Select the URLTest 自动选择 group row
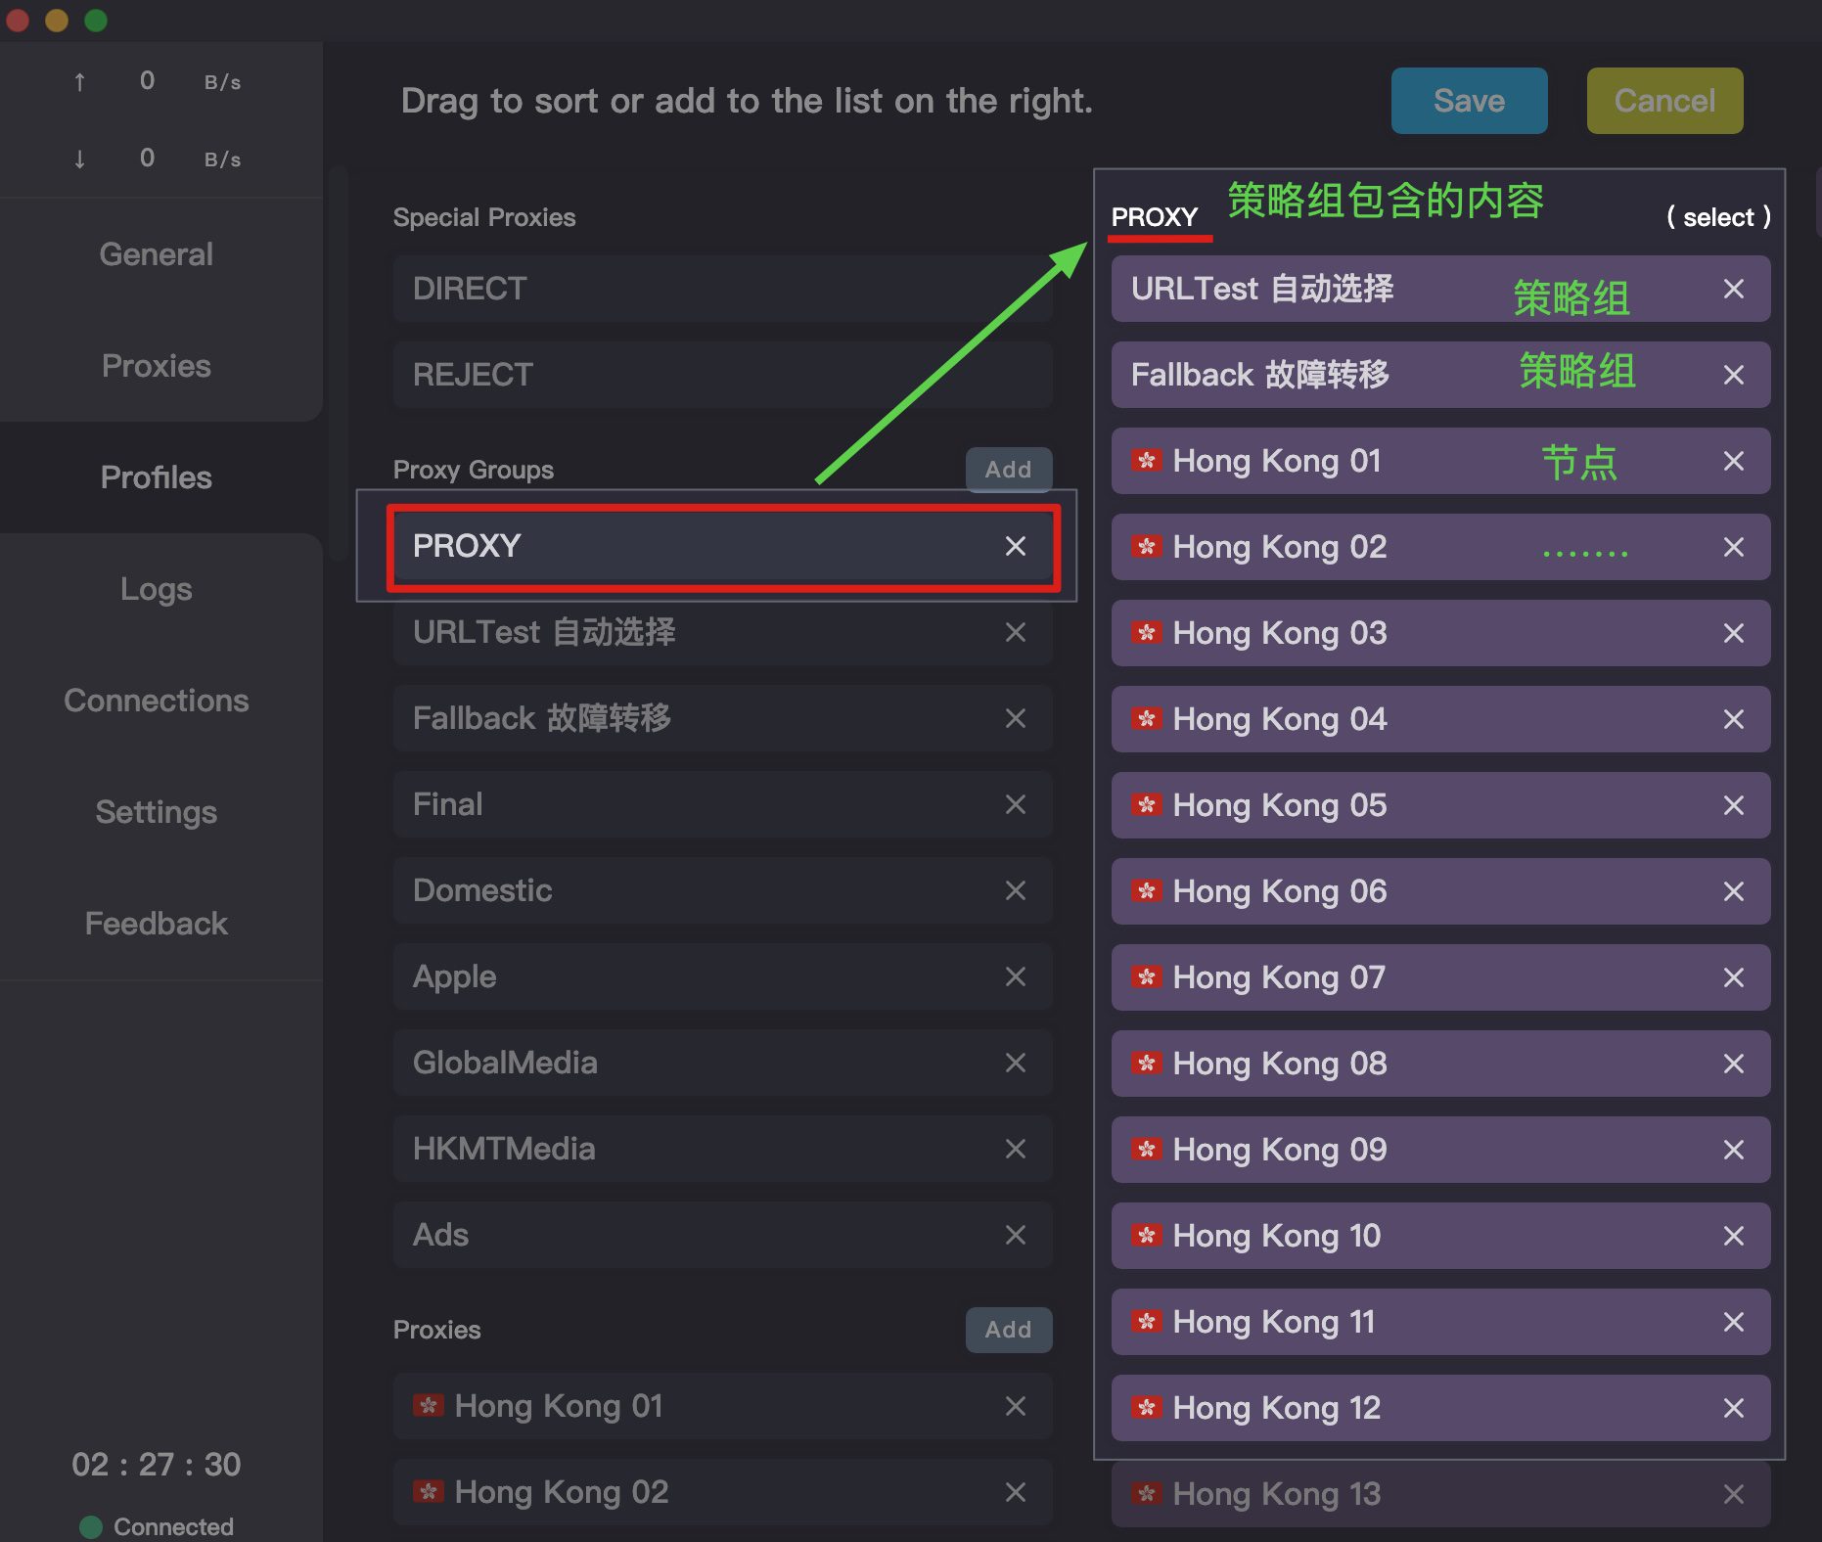 coord(723,632)
